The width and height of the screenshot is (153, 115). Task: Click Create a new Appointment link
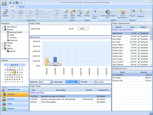click(123, 30)
